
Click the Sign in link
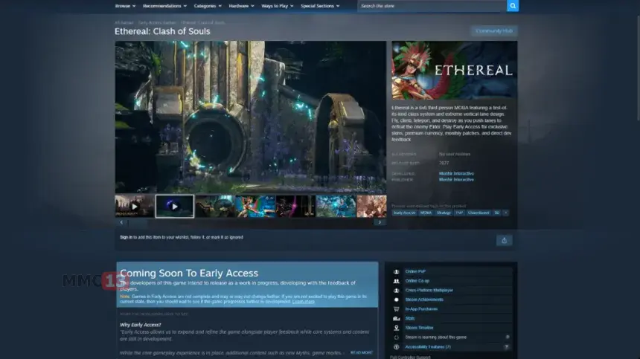pos(126,237)
